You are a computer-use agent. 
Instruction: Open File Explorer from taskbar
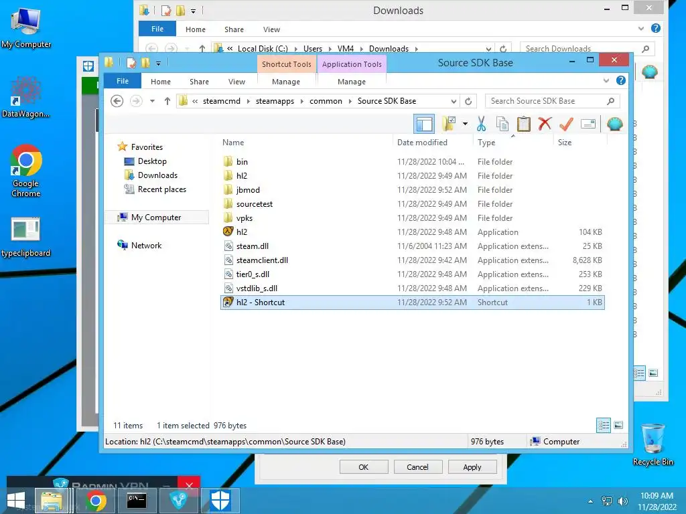coord(52,501)
